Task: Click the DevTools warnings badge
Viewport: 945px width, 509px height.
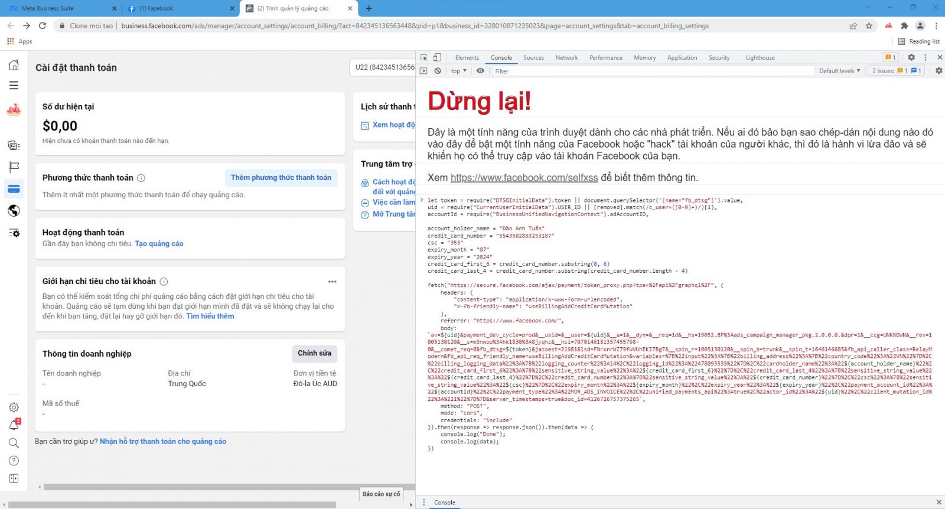Action: point(890,57)
